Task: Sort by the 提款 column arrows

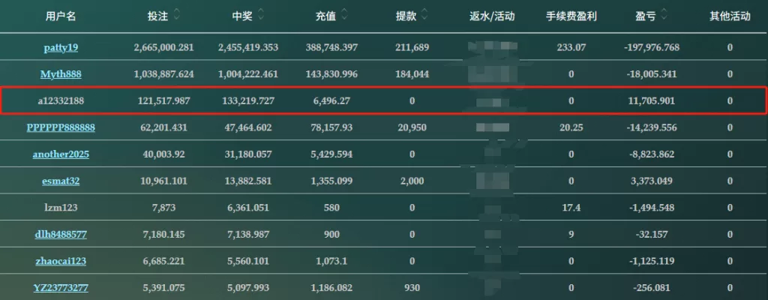Action: (424, 16)
